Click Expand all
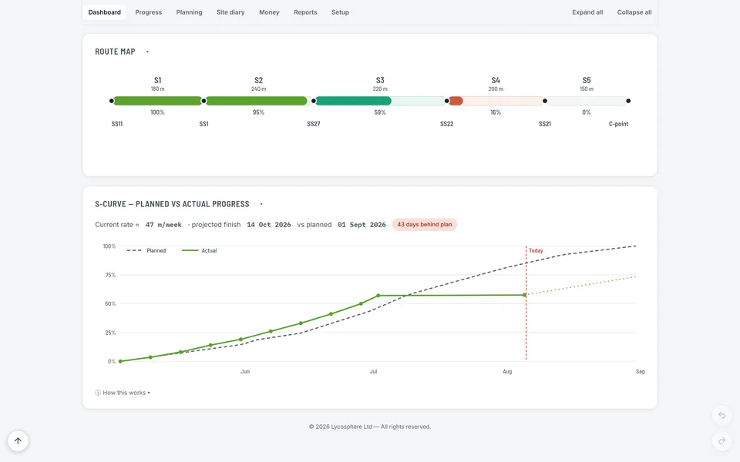 click(x=587, y=12)
